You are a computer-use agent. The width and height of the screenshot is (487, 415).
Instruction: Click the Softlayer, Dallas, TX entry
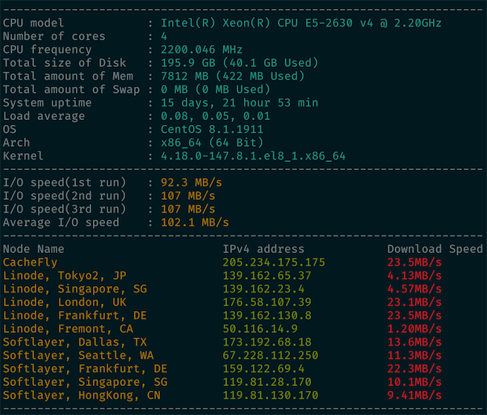pyautogui.click(x=75, y=342)
